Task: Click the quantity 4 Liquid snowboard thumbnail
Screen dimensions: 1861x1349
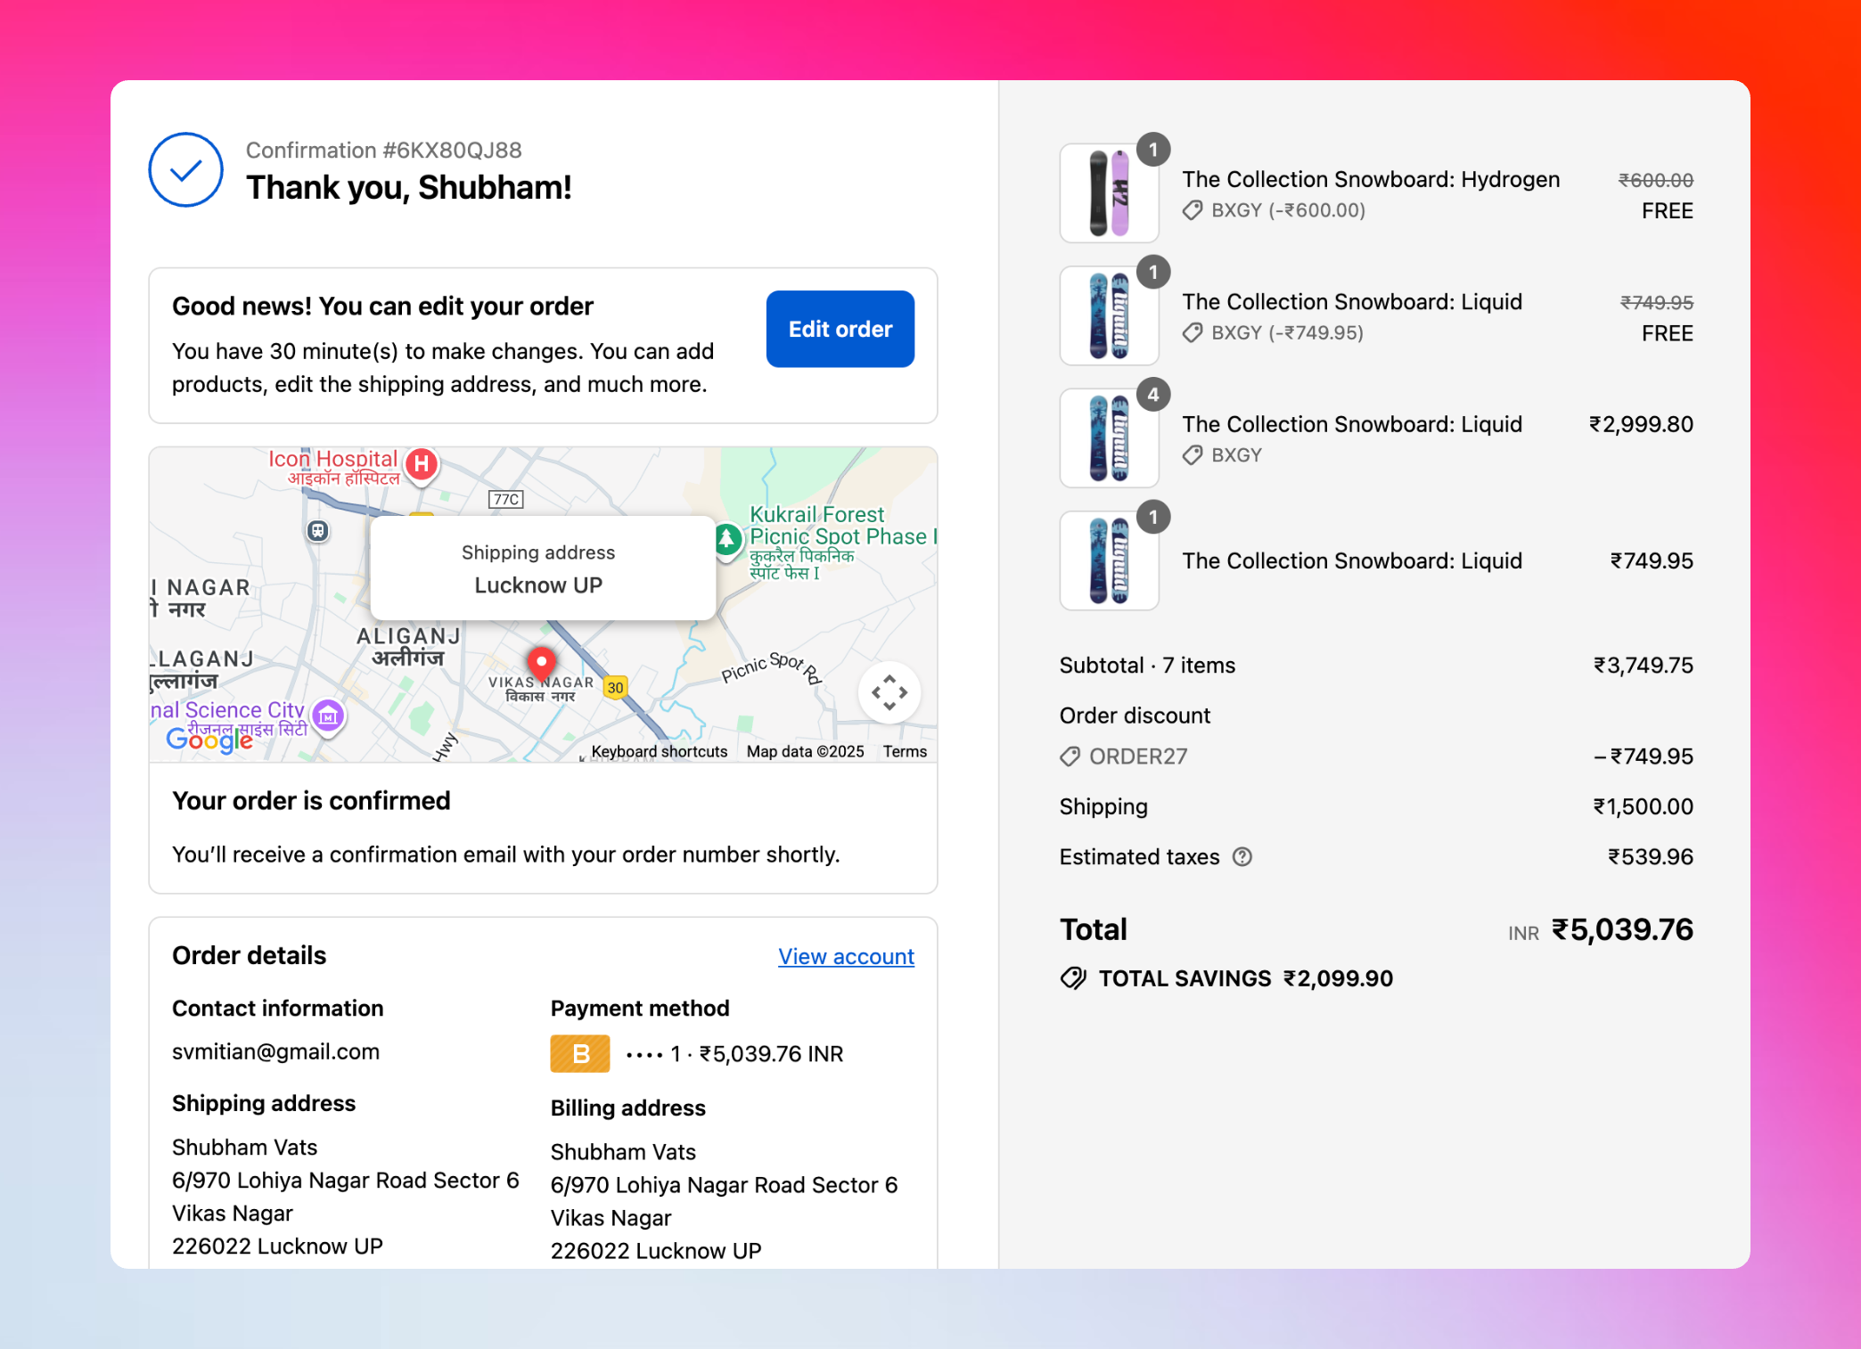Action: pyautogui.click(x=1108, y=438)
